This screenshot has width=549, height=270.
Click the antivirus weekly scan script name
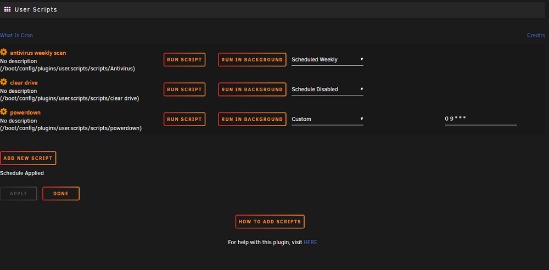(x=38, y=53)
